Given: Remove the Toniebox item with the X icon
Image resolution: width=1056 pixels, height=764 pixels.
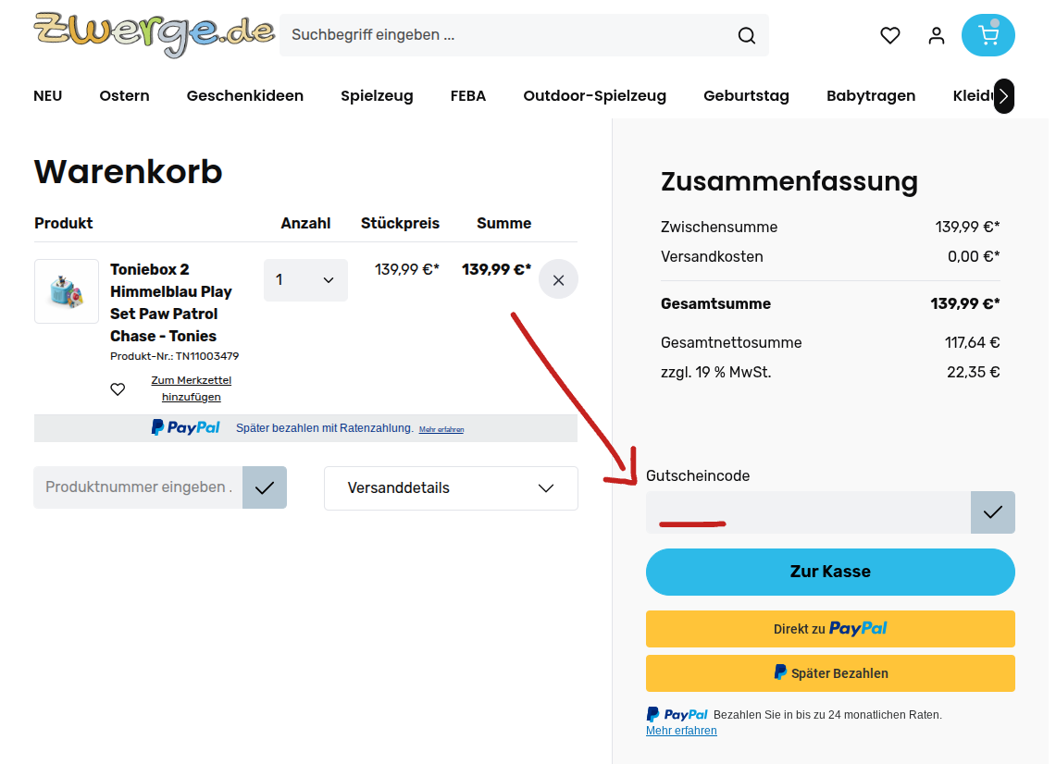Looking at the screenshot, I should (x=558, y=278).
